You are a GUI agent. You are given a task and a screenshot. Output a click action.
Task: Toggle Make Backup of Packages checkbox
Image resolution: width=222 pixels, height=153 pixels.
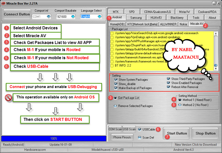[116, 88]
